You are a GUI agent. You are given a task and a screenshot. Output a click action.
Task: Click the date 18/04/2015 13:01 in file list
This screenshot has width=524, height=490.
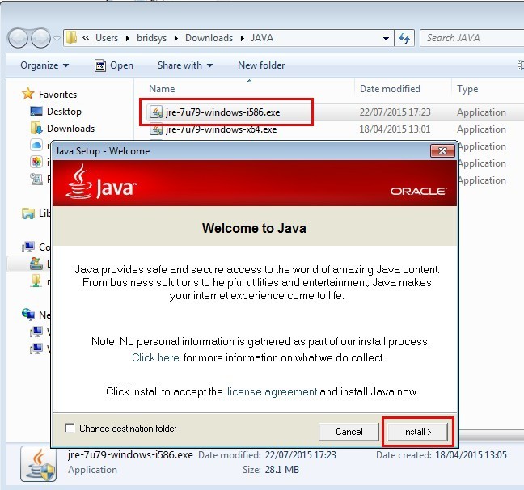pos(395,129)
